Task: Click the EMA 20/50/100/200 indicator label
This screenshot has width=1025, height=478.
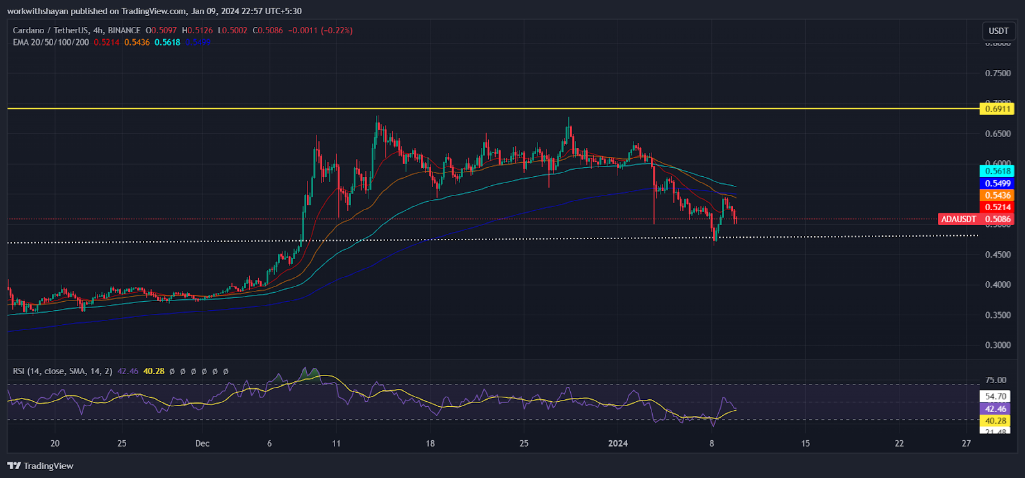Action: click(51, 42)
